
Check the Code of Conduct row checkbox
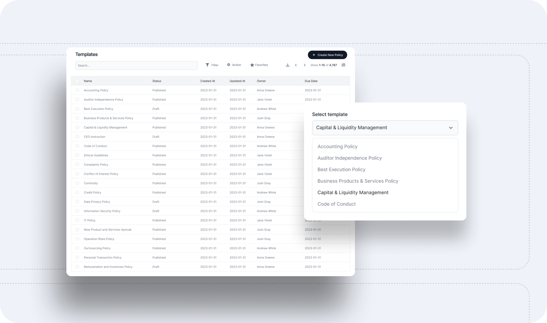(x=77, y=146)
